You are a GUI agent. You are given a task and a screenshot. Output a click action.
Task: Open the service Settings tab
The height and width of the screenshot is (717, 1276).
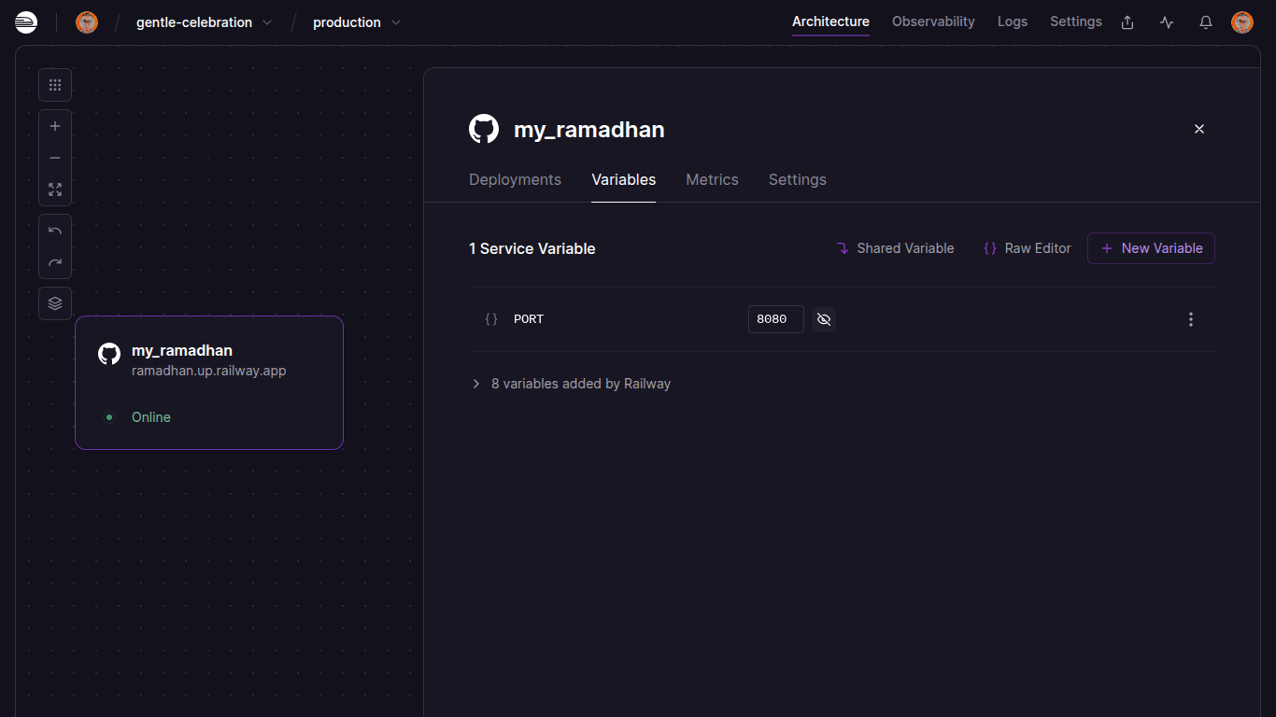[x=798, y=179]
